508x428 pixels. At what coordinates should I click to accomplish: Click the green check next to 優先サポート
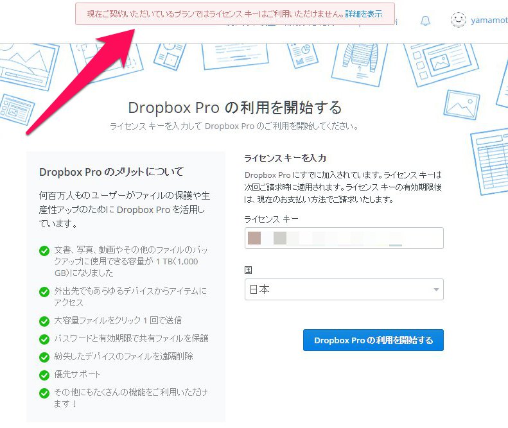pyautogui.click(x=44, y=375)
